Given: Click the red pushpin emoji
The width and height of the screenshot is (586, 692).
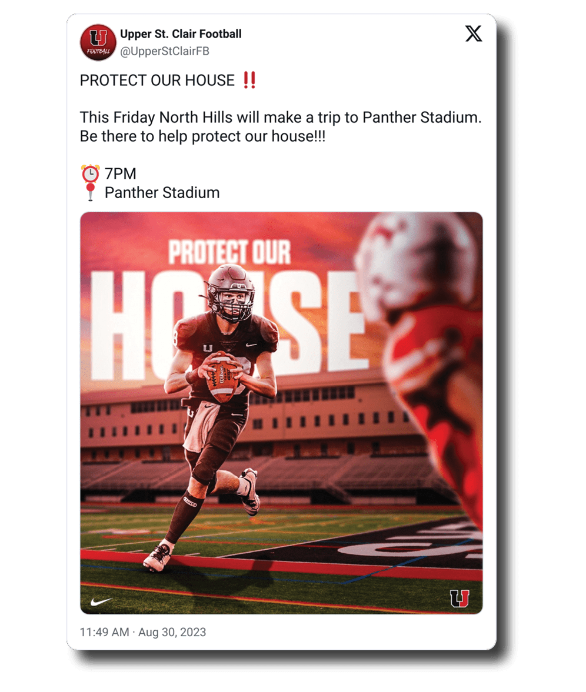Looking at the screenshot, I should [x=90, y=192].
